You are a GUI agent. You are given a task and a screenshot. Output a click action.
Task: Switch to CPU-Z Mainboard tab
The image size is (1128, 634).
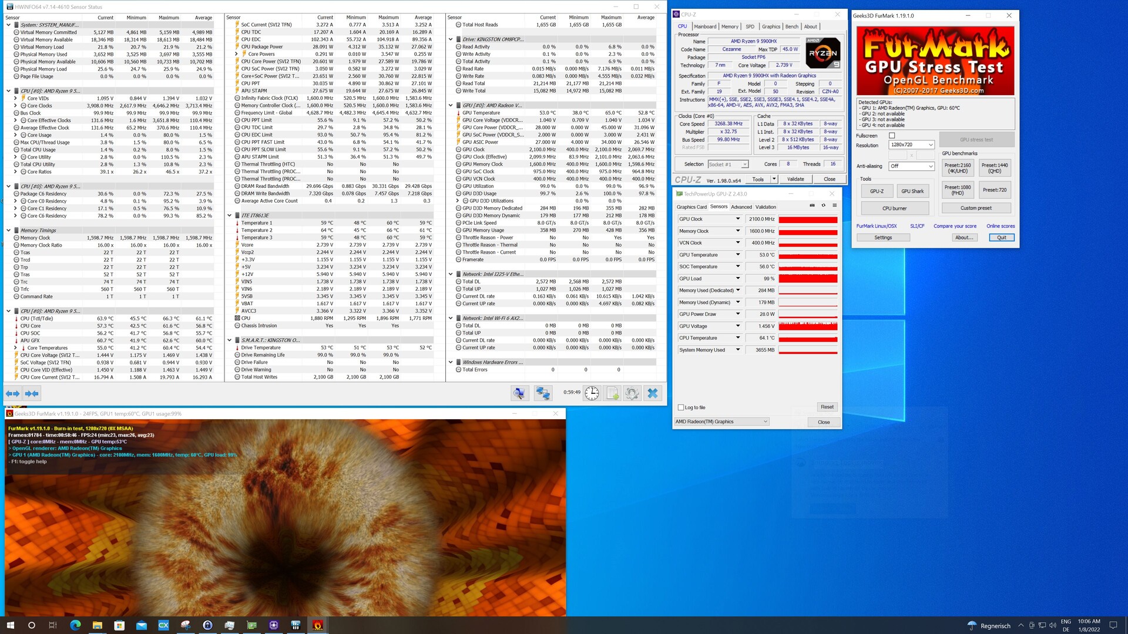(x=705, y=26)
